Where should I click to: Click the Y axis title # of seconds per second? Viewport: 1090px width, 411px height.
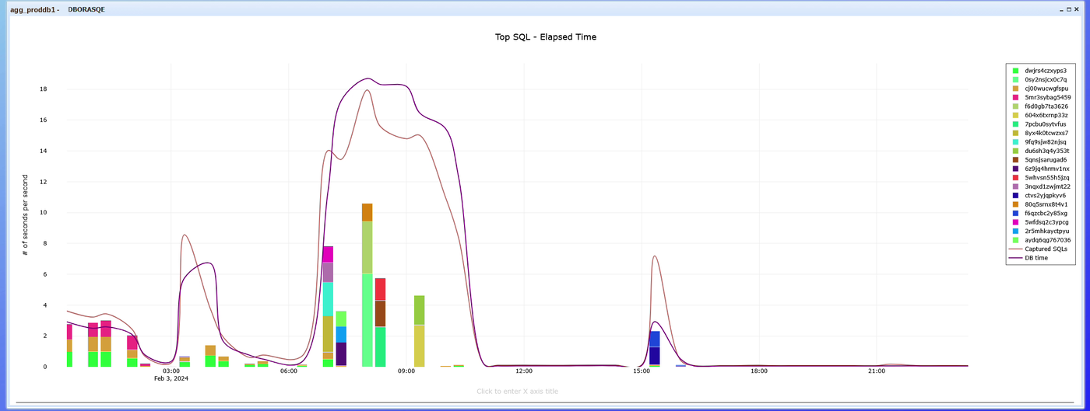click(x=26, y=215)
